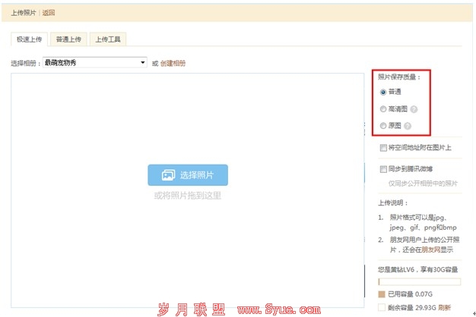This screenshot has width=476, height=317.
Task: Click the photo icon in 选择照片 button
Action: 169,175
